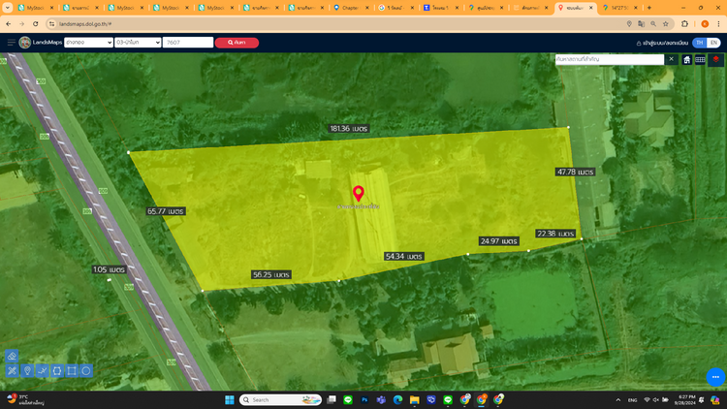Select the rectangle drawing tool
Viewport: 727px width, 409px height.
72,371
